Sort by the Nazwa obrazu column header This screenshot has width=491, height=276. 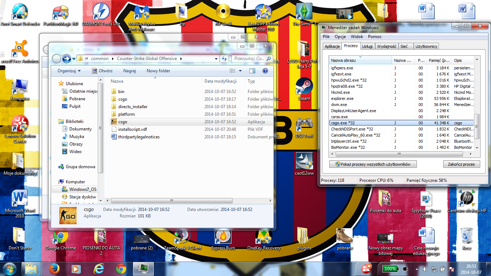[x=361, y=60]
